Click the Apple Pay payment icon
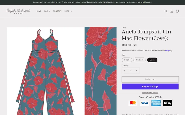 (168, 103)
